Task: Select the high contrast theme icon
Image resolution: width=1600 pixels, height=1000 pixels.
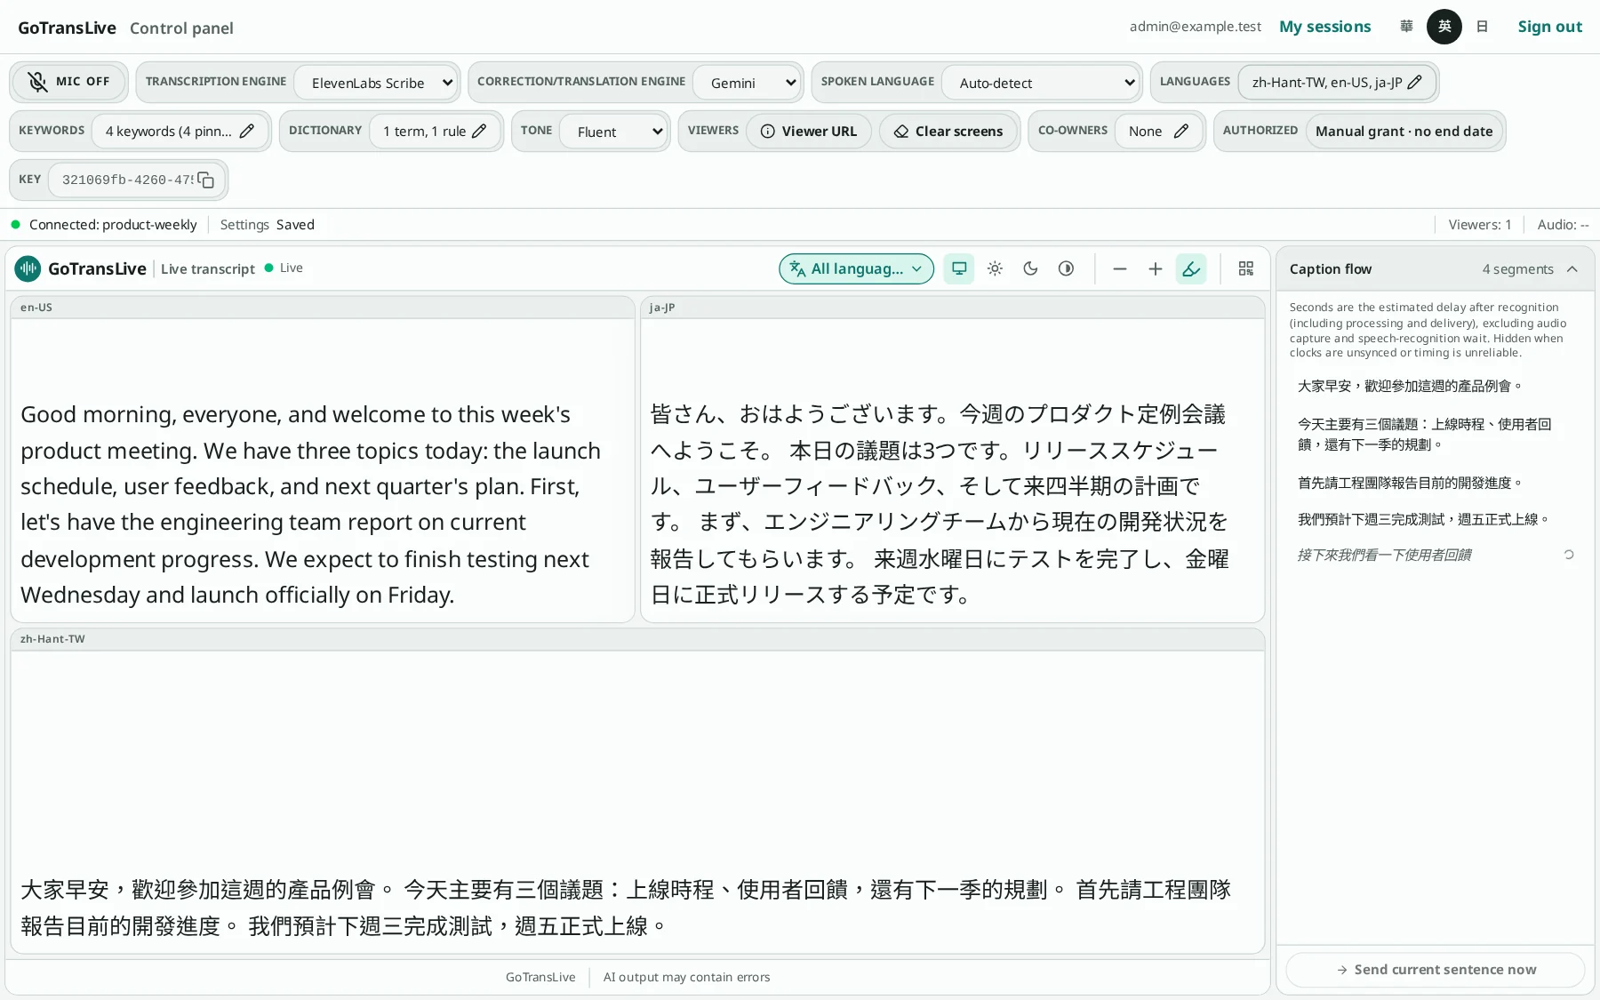Action: pyautogui.click(x=1066, y=268)
